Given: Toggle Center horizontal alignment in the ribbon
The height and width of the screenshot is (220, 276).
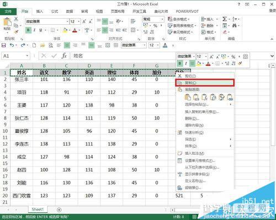Looking at the screenshot, I should (x=105, y=30).
